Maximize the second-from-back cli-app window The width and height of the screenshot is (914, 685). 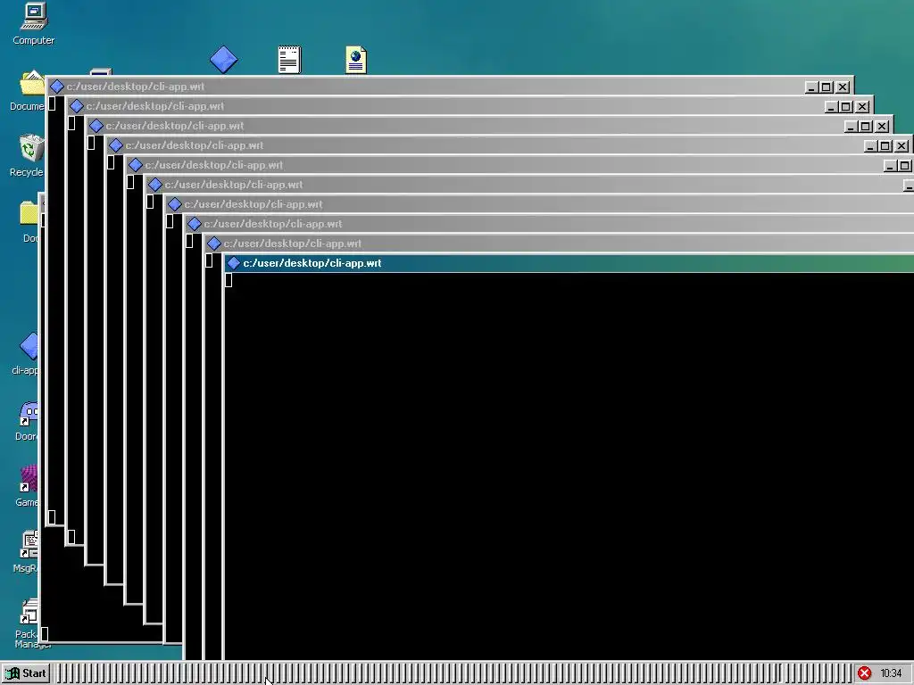pos(846,107)
